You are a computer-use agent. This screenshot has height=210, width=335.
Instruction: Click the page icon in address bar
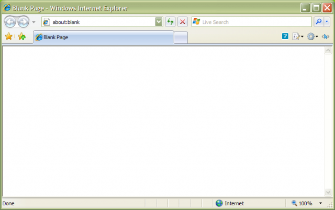[x=47, y=22]
